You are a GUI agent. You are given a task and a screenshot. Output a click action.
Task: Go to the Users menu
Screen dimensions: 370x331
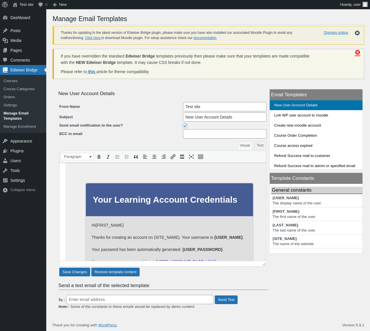pos(23,161)
